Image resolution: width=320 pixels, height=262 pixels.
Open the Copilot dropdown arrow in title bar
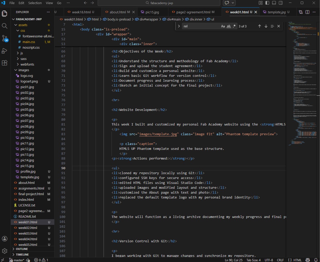233,3
